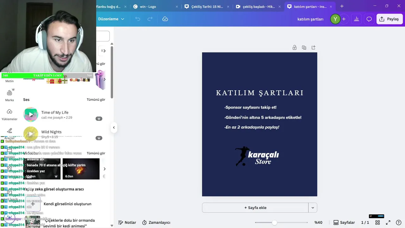
Task: Open the help question mark icon
Action: pyautogui.click(x=399, y=223)
